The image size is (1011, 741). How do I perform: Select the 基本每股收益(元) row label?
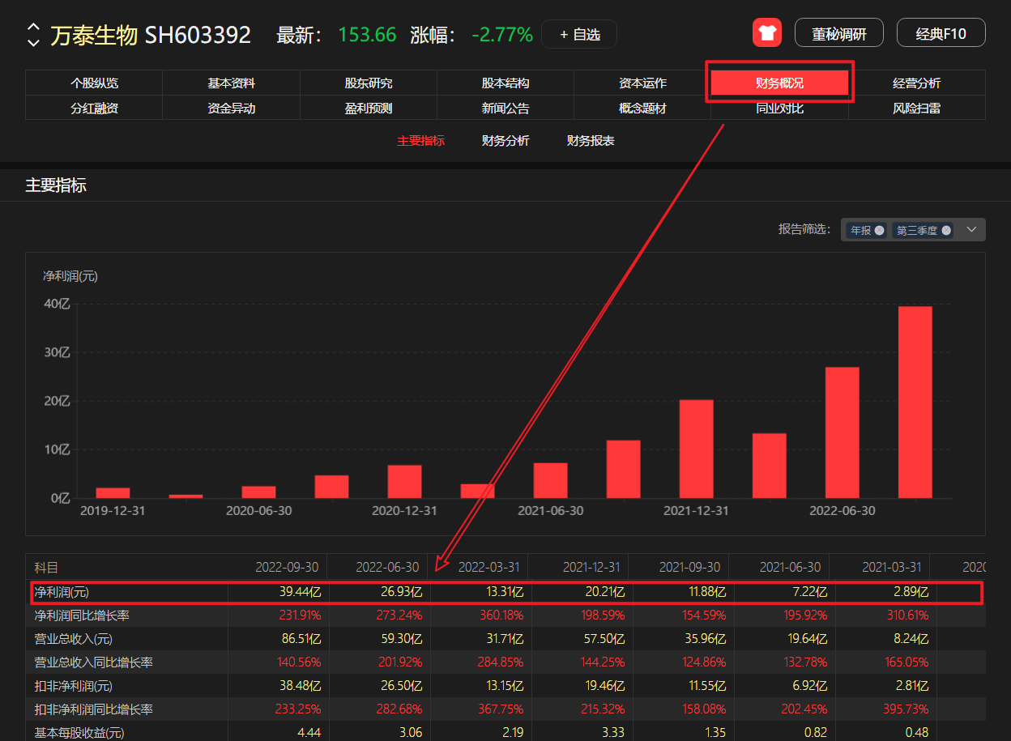click(x=79, y=733)
